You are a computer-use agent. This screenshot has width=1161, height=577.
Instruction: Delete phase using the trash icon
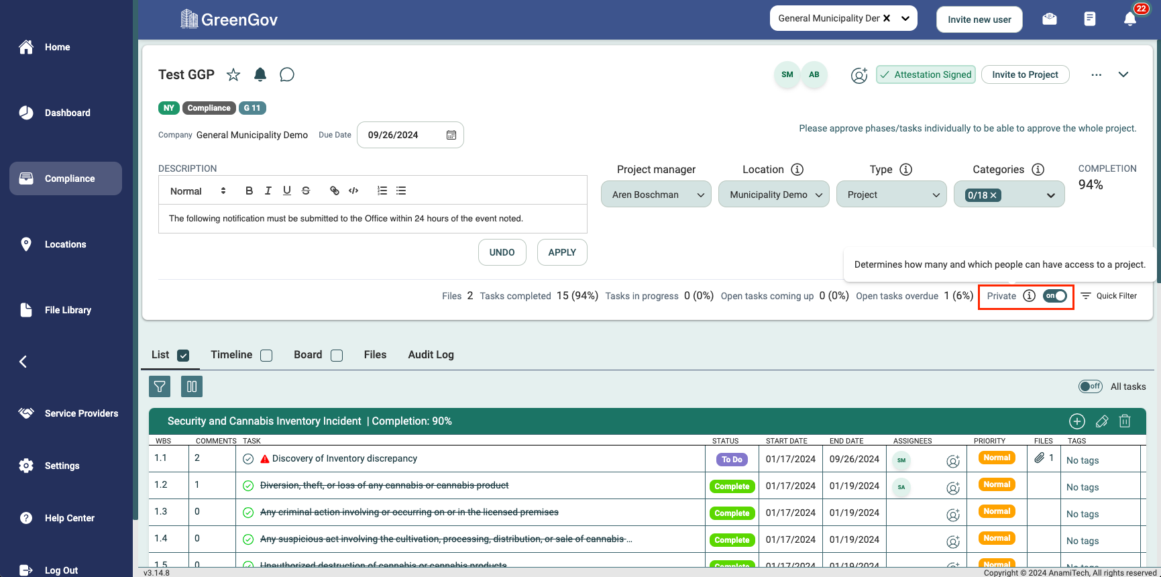pos(1125,421)
